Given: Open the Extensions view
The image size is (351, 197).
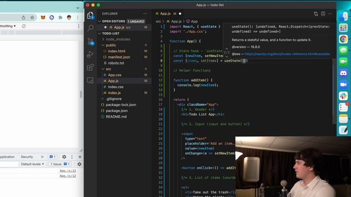Looking at the screenshot, I should (90, 67).
